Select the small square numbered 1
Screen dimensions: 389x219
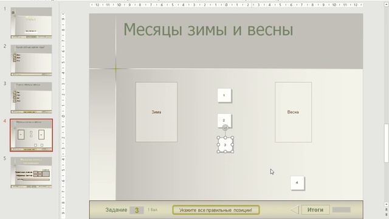click(224, 96)
